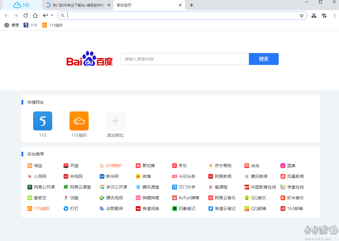Select the 爱课程 link
339x241 pixels.
218,187
